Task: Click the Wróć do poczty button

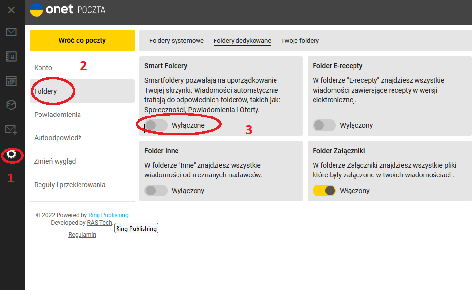Action: (82, 40)
